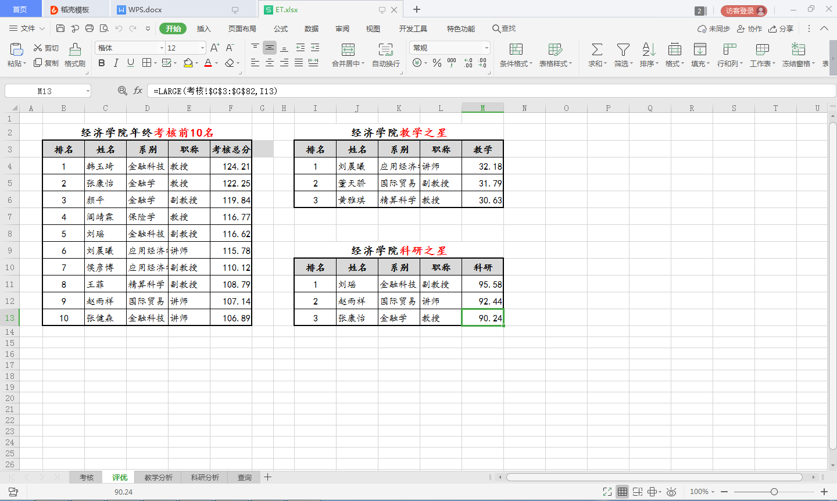The height and width of the screenshot is (501, 837).
Task: Toggle Bold formatting
Action: 102,63
